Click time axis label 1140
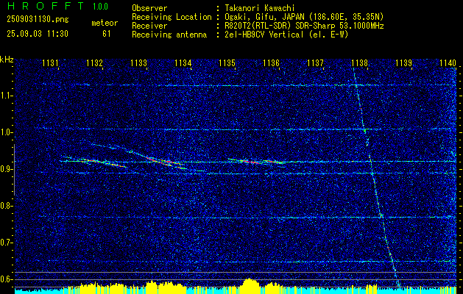Screen dimensions: 463x294 click(448, 62)
